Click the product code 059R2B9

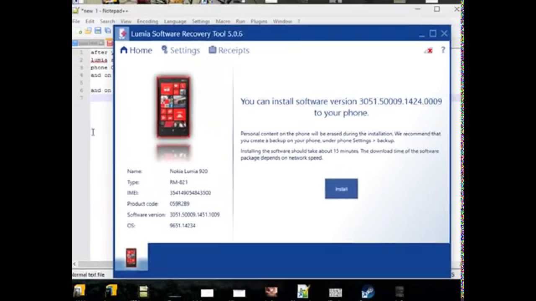pyautogui.click(x=180, y=204)
